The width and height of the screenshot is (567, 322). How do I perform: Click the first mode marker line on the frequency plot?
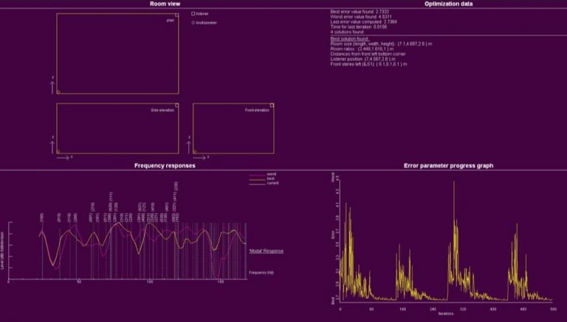point(42,251)
